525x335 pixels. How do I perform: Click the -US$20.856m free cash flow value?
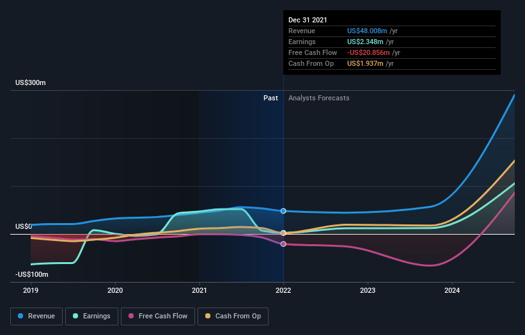pyautogui.click(x=368, y=52)
